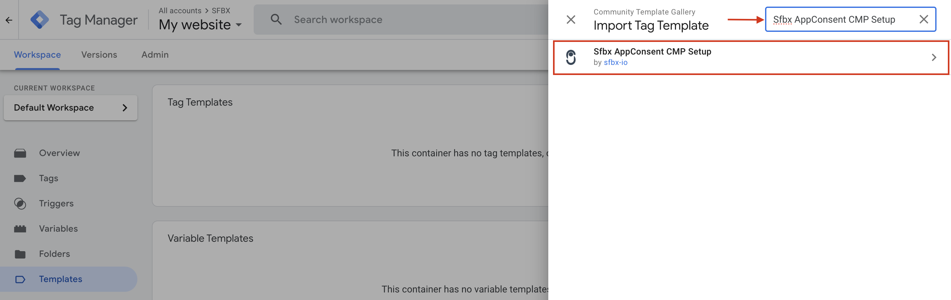Click the Overview icon in sidebar

click(x=20, y=153)
